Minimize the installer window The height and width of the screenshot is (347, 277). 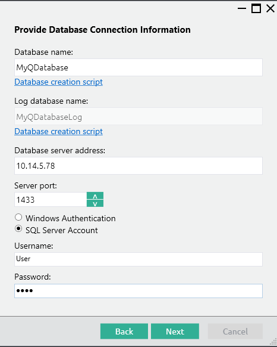(242, 8)
